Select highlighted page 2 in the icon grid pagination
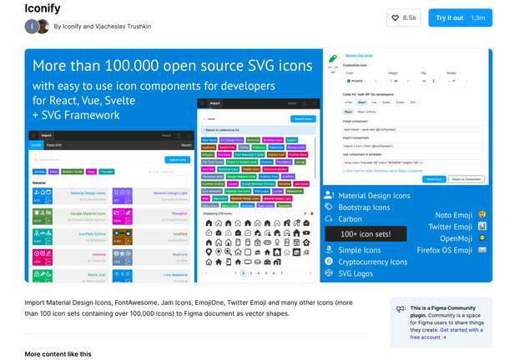514x360 pixels. tap(244, 273)
